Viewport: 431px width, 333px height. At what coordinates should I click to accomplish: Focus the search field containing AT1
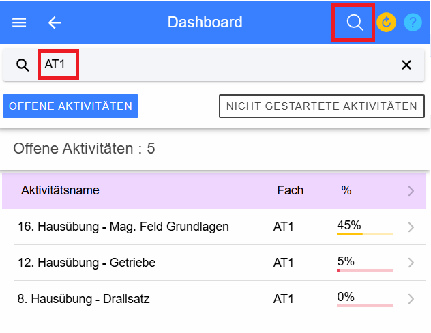point(205,65)
